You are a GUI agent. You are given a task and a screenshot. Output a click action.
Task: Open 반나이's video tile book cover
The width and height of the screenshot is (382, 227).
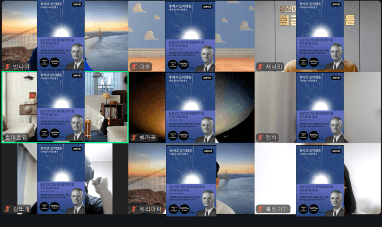point(61,35)
